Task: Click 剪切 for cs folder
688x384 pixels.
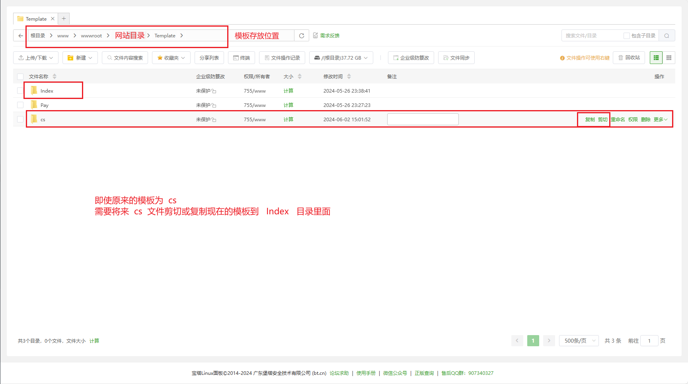Action: (x=603, y=120)
